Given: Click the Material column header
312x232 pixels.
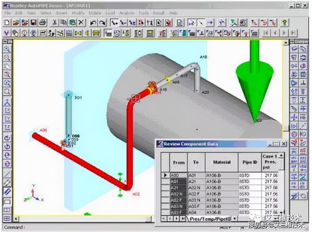Looking at the screenshot, I should (x=222, y=162).
